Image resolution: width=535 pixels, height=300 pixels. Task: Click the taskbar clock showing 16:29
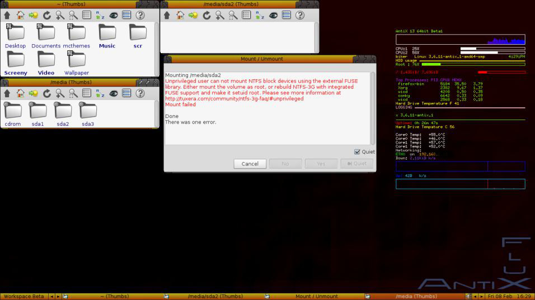pos(509,296)
